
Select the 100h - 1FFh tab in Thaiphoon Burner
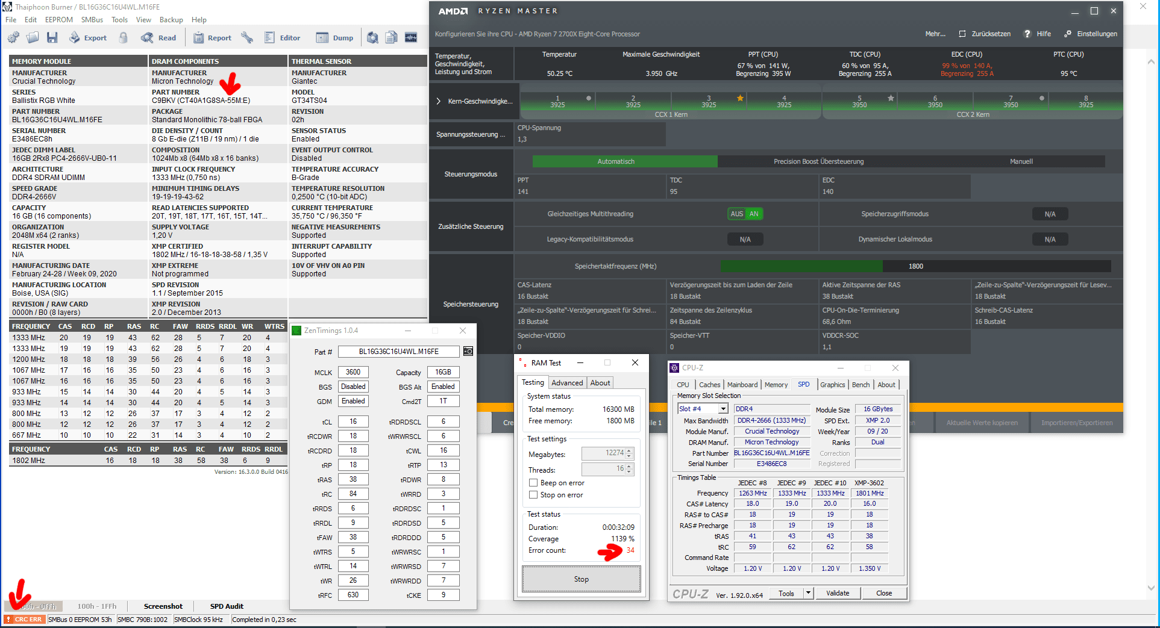[97, 606]
